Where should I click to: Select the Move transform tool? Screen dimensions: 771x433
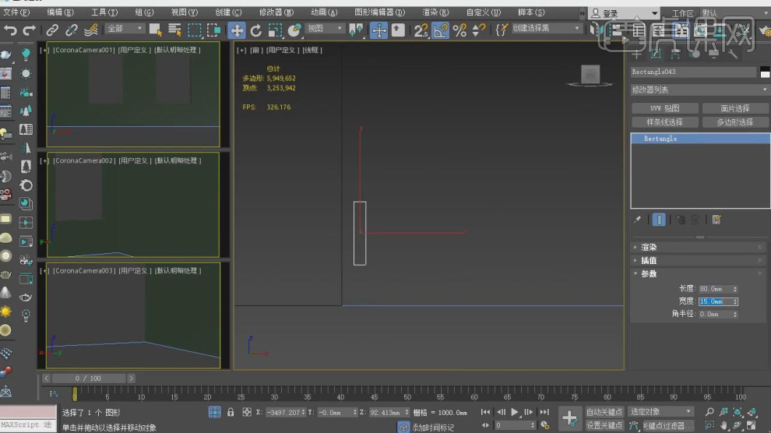(236, 30)
